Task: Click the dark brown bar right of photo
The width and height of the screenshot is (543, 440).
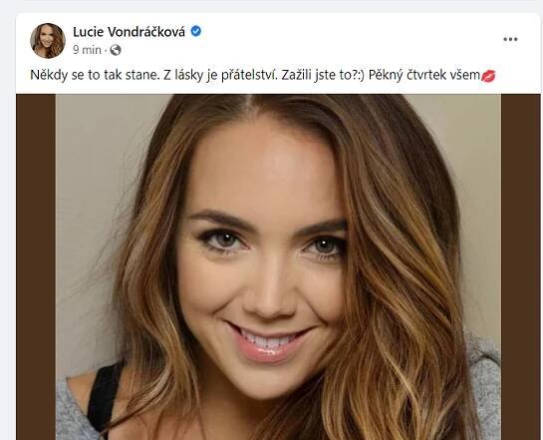Action: 520,267
